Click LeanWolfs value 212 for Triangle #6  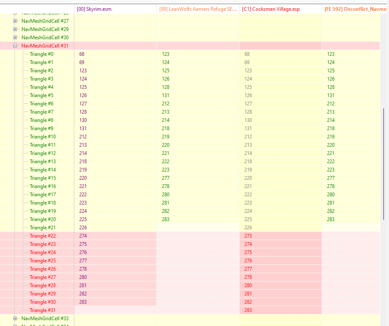166,104
